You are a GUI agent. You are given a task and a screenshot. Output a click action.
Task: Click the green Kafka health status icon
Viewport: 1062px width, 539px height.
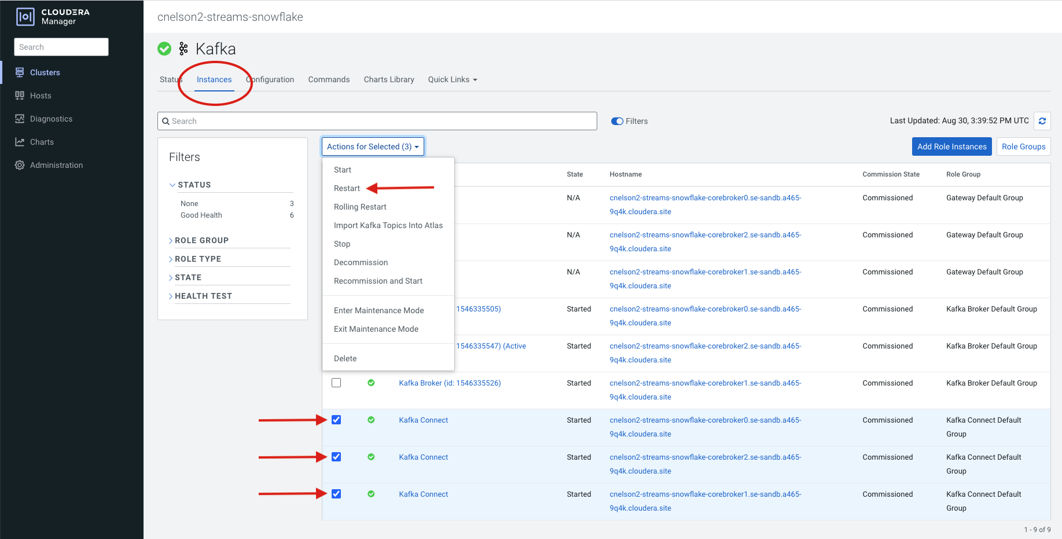(164, 49)
